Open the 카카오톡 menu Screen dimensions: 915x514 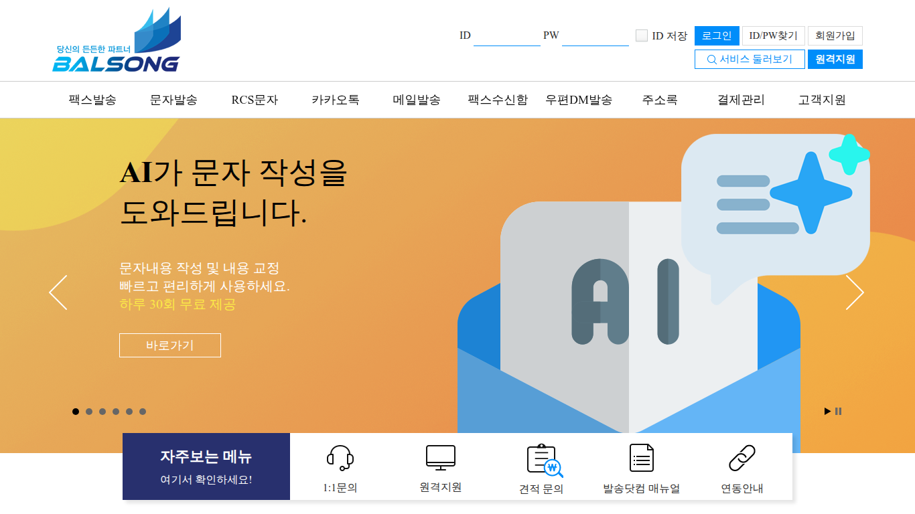336,100
